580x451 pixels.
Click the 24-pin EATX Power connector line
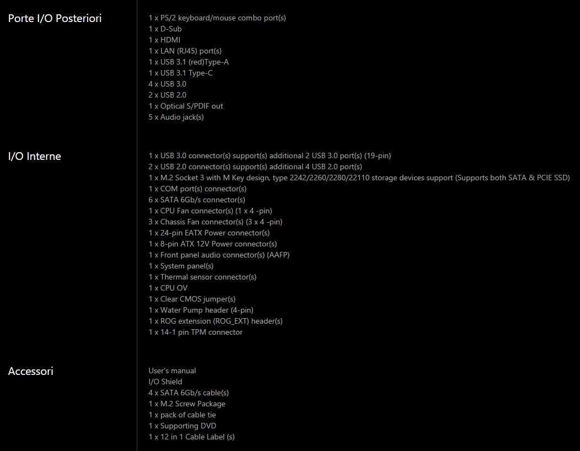209,233
